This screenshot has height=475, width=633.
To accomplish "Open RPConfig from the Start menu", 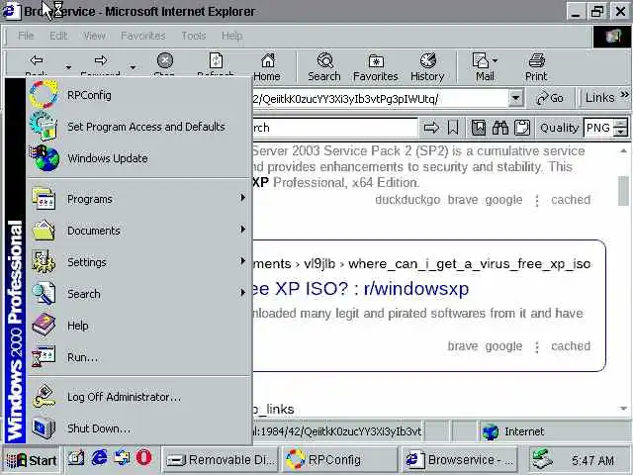I will pyautogui.click(x=138, y=95).
